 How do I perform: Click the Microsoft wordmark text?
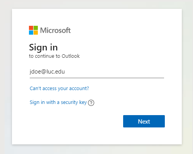56,30
